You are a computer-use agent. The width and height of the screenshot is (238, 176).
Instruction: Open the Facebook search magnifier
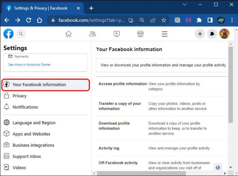[x=21, y=33]
